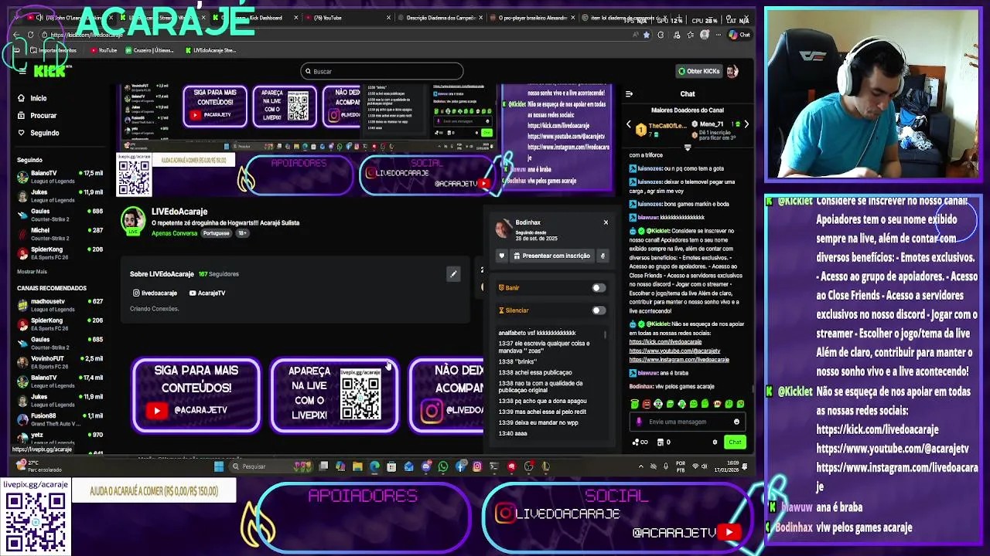This screenshot has height=556, width=990.
Task: Click the LIVEdoAcaraje channel avatar
Action: (133, 221)
